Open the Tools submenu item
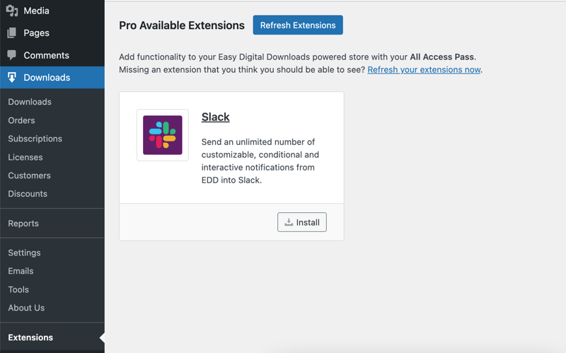The image size is (566, 353). [x=18, y=289]
